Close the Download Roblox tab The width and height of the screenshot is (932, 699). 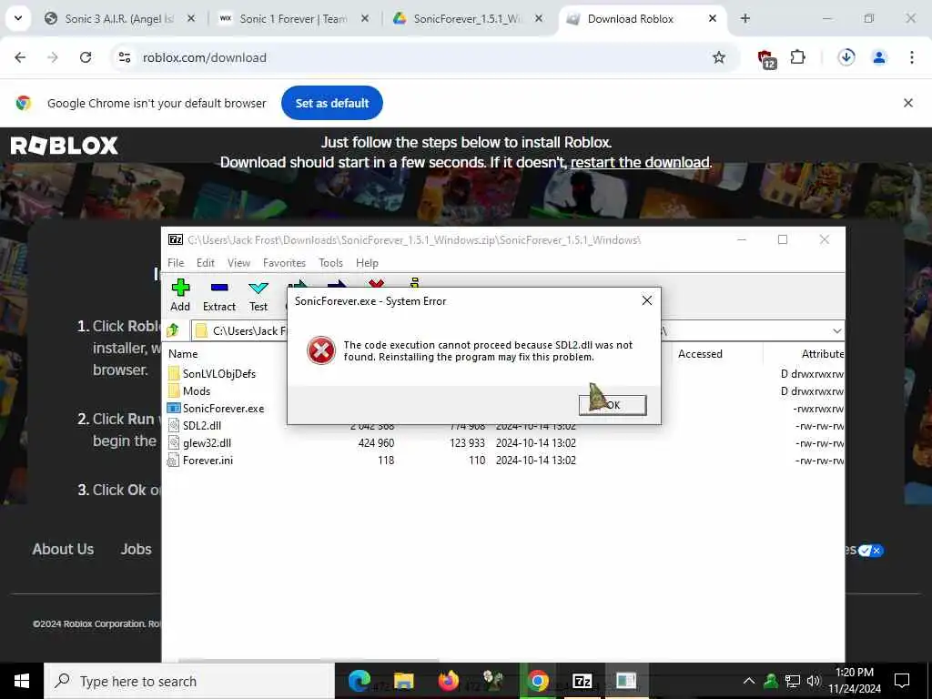click(712, 18)
